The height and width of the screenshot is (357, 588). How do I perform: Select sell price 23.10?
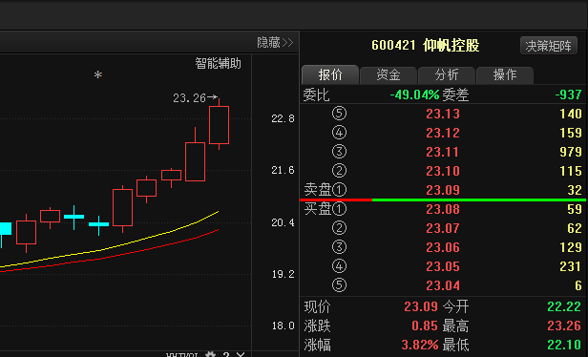tap(443, 171)
